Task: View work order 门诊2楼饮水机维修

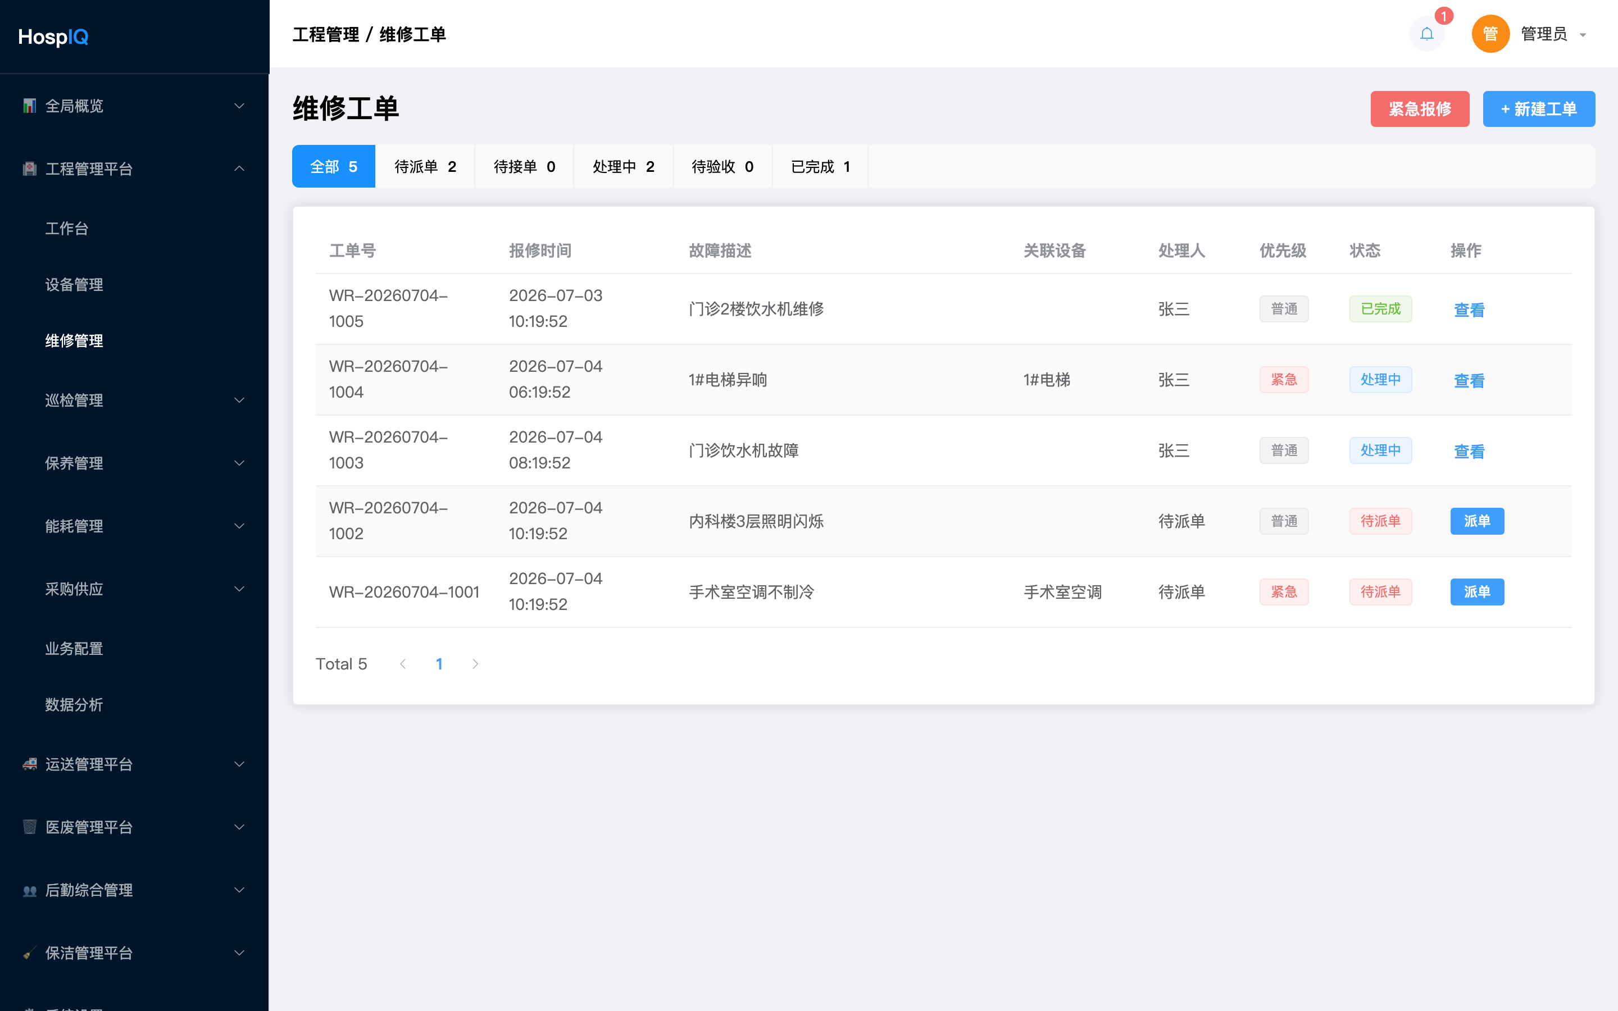Action: pos(1469,309)
